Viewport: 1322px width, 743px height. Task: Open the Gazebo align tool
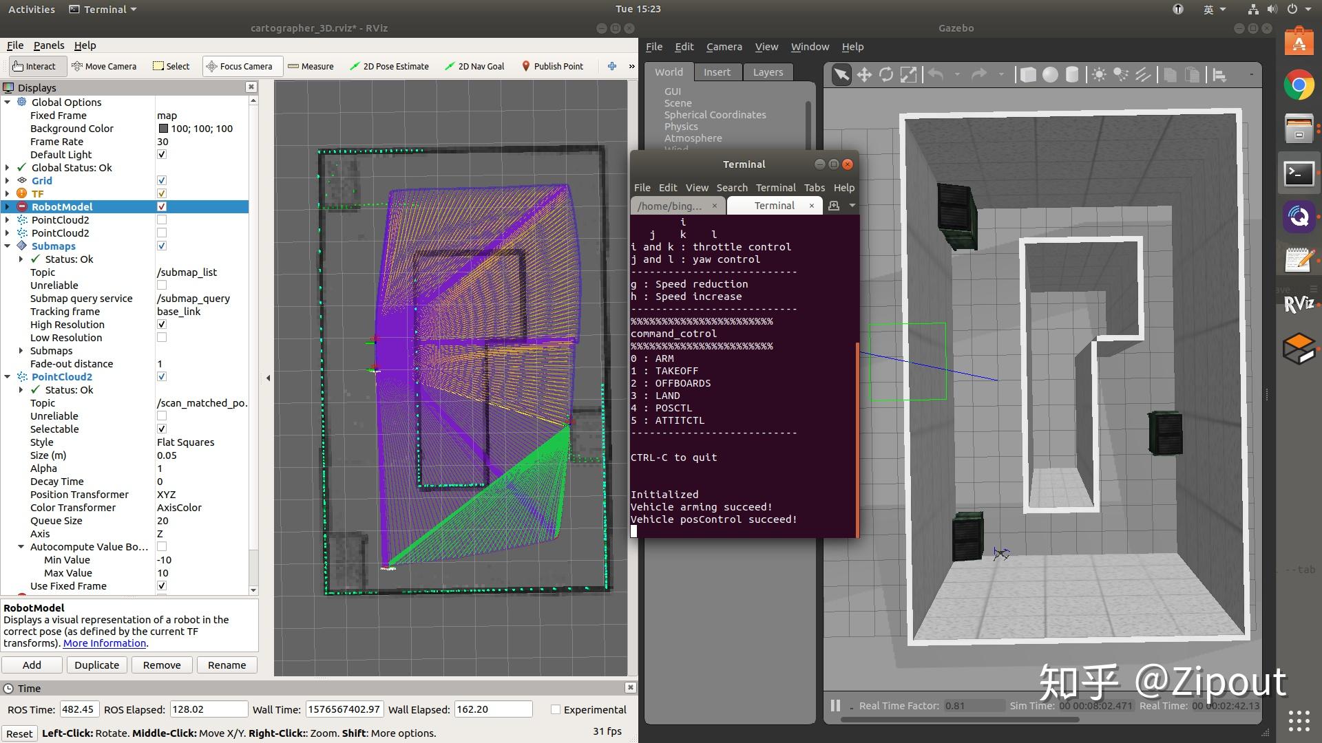(x=1219, y=74)
